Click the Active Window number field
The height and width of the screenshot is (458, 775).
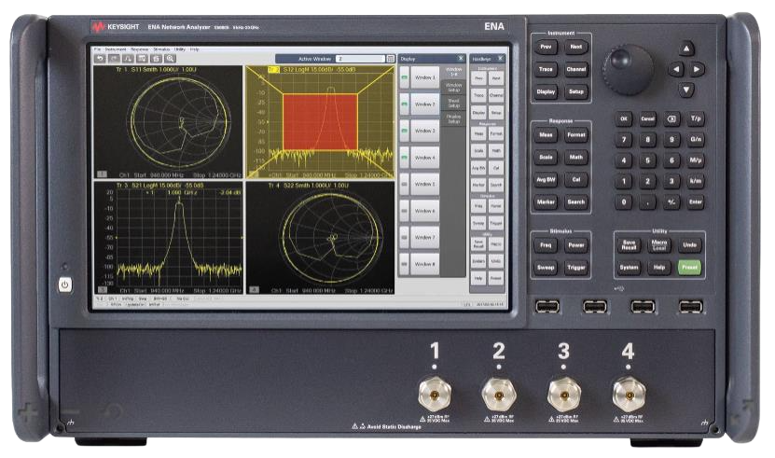pyautogui.click(x=358, y=59)
